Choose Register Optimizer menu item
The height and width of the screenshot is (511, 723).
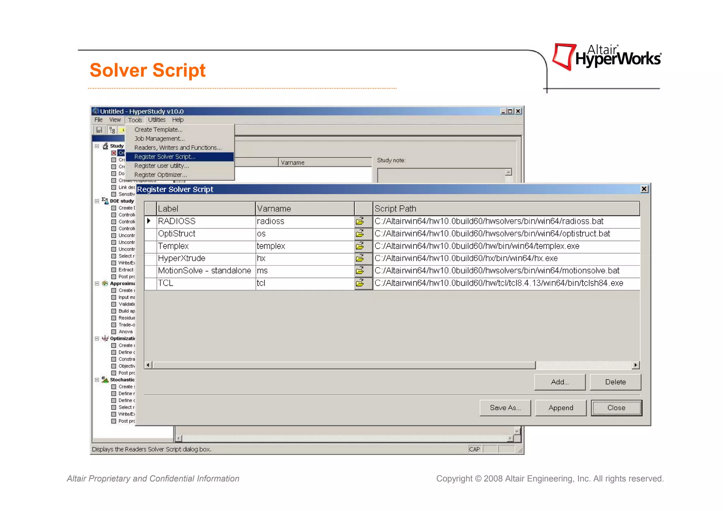click(x=180, y=175)
